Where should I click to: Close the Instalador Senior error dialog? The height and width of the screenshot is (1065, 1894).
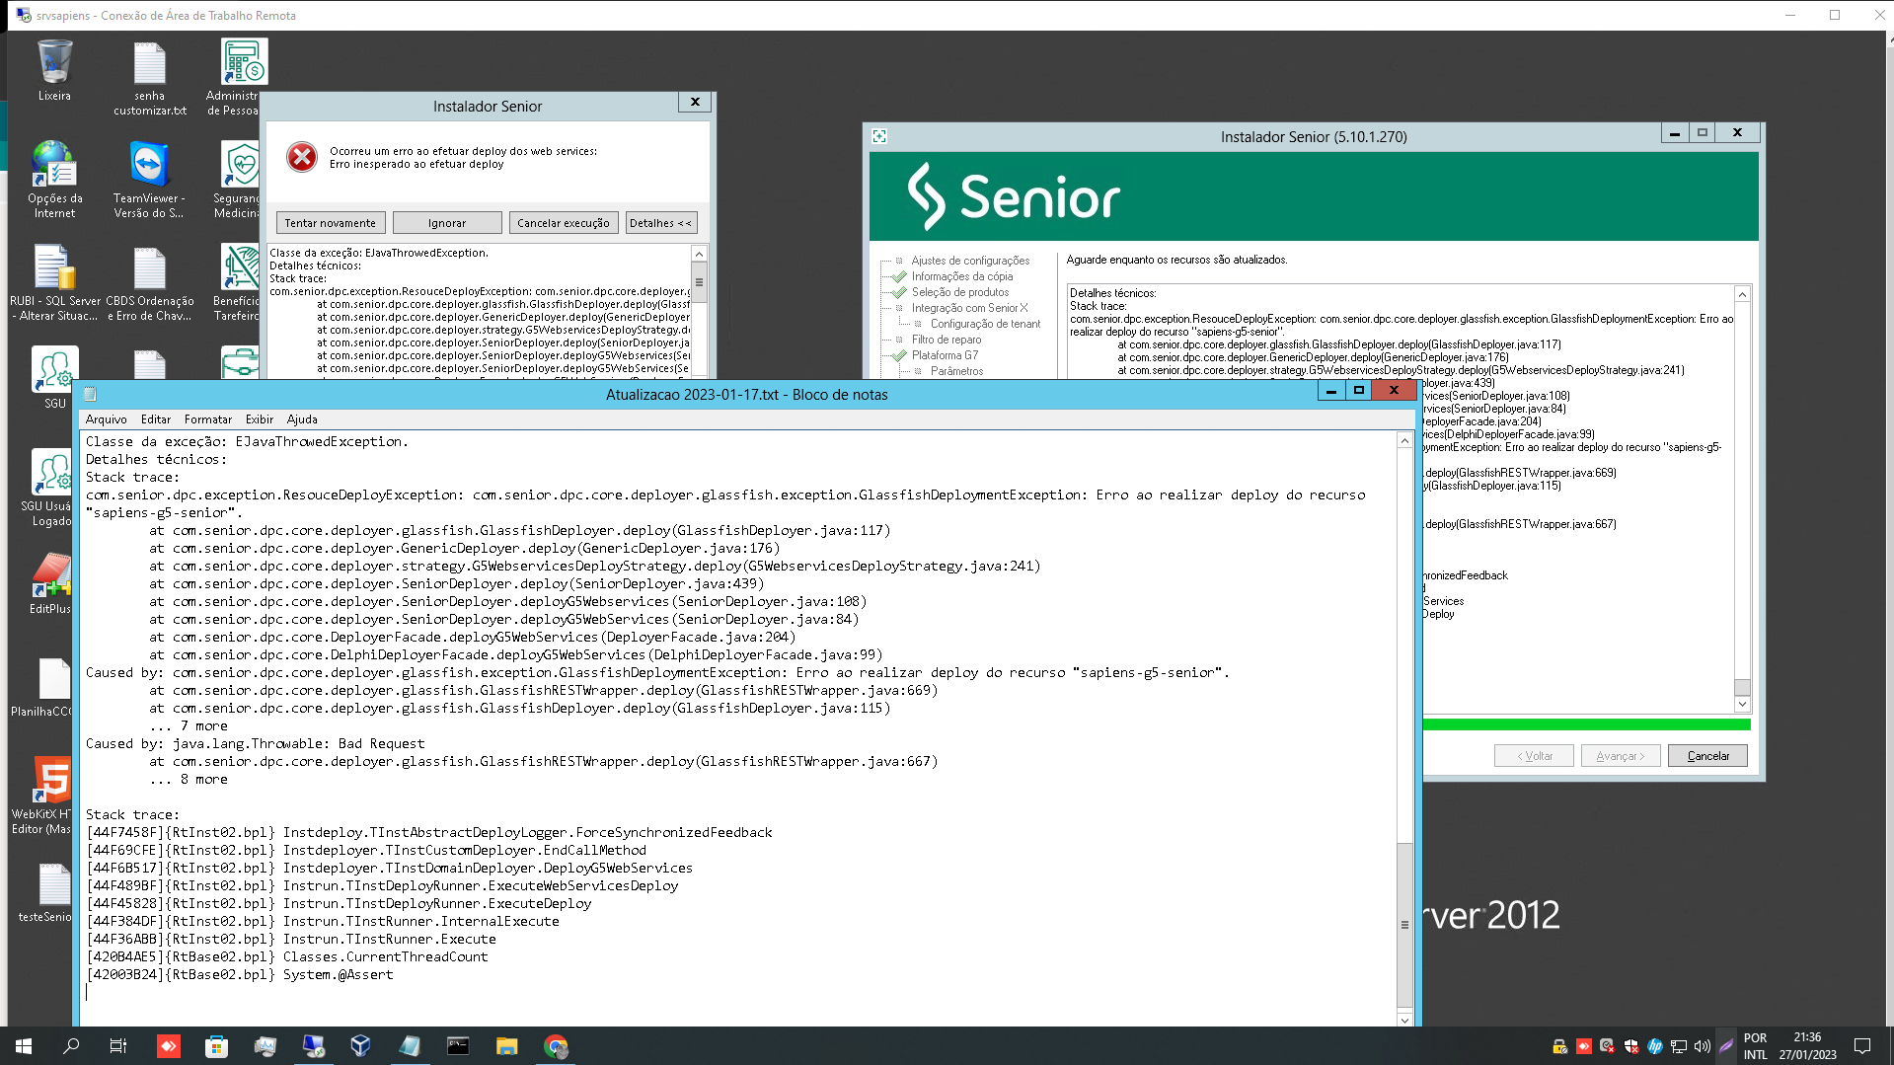point(695,102)
